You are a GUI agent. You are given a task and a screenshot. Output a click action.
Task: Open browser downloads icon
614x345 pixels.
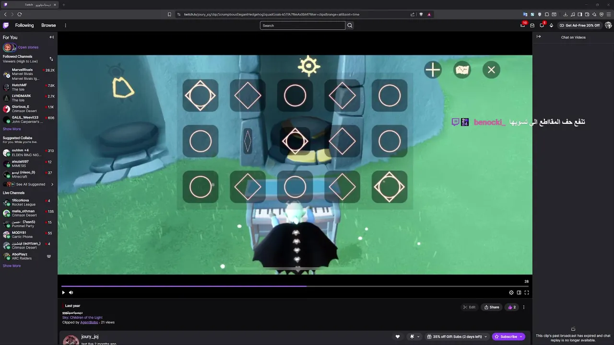566,14
